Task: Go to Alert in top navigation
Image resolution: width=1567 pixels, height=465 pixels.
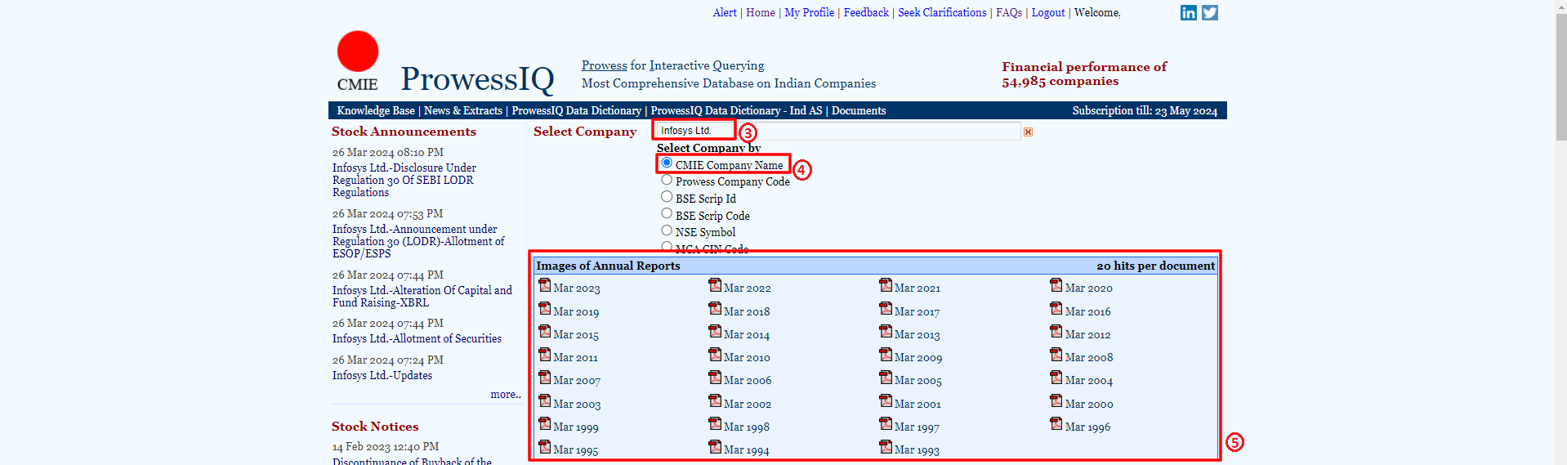Action: point(725,12)
